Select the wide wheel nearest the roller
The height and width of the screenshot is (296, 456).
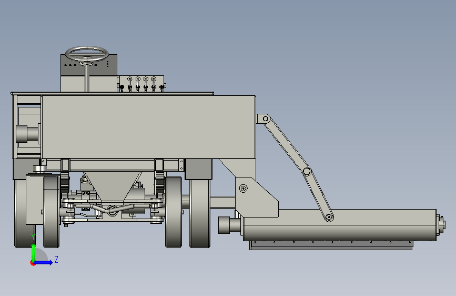[200, 213]
